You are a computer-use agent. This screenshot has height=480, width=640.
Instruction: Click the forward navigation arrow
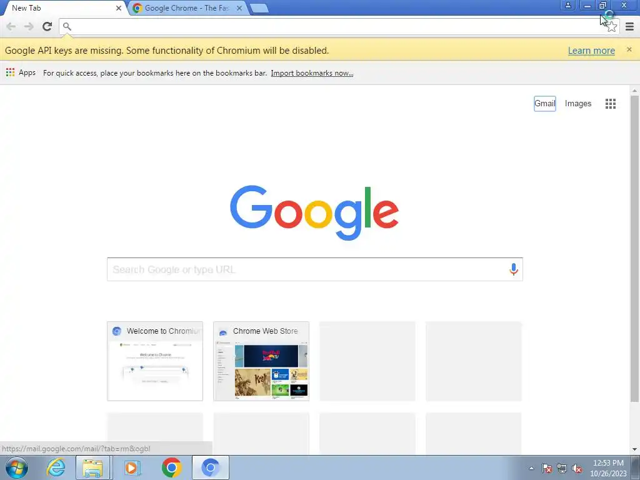click(29, 26)
